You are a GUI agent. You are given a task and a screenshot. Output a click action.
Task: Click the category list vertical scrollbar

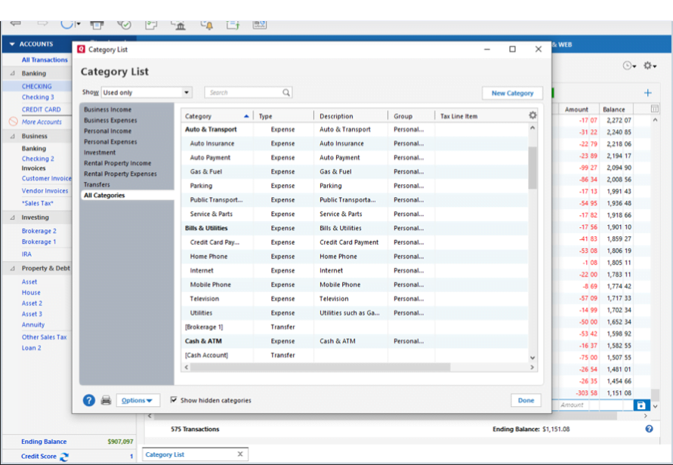click(532, 167)
